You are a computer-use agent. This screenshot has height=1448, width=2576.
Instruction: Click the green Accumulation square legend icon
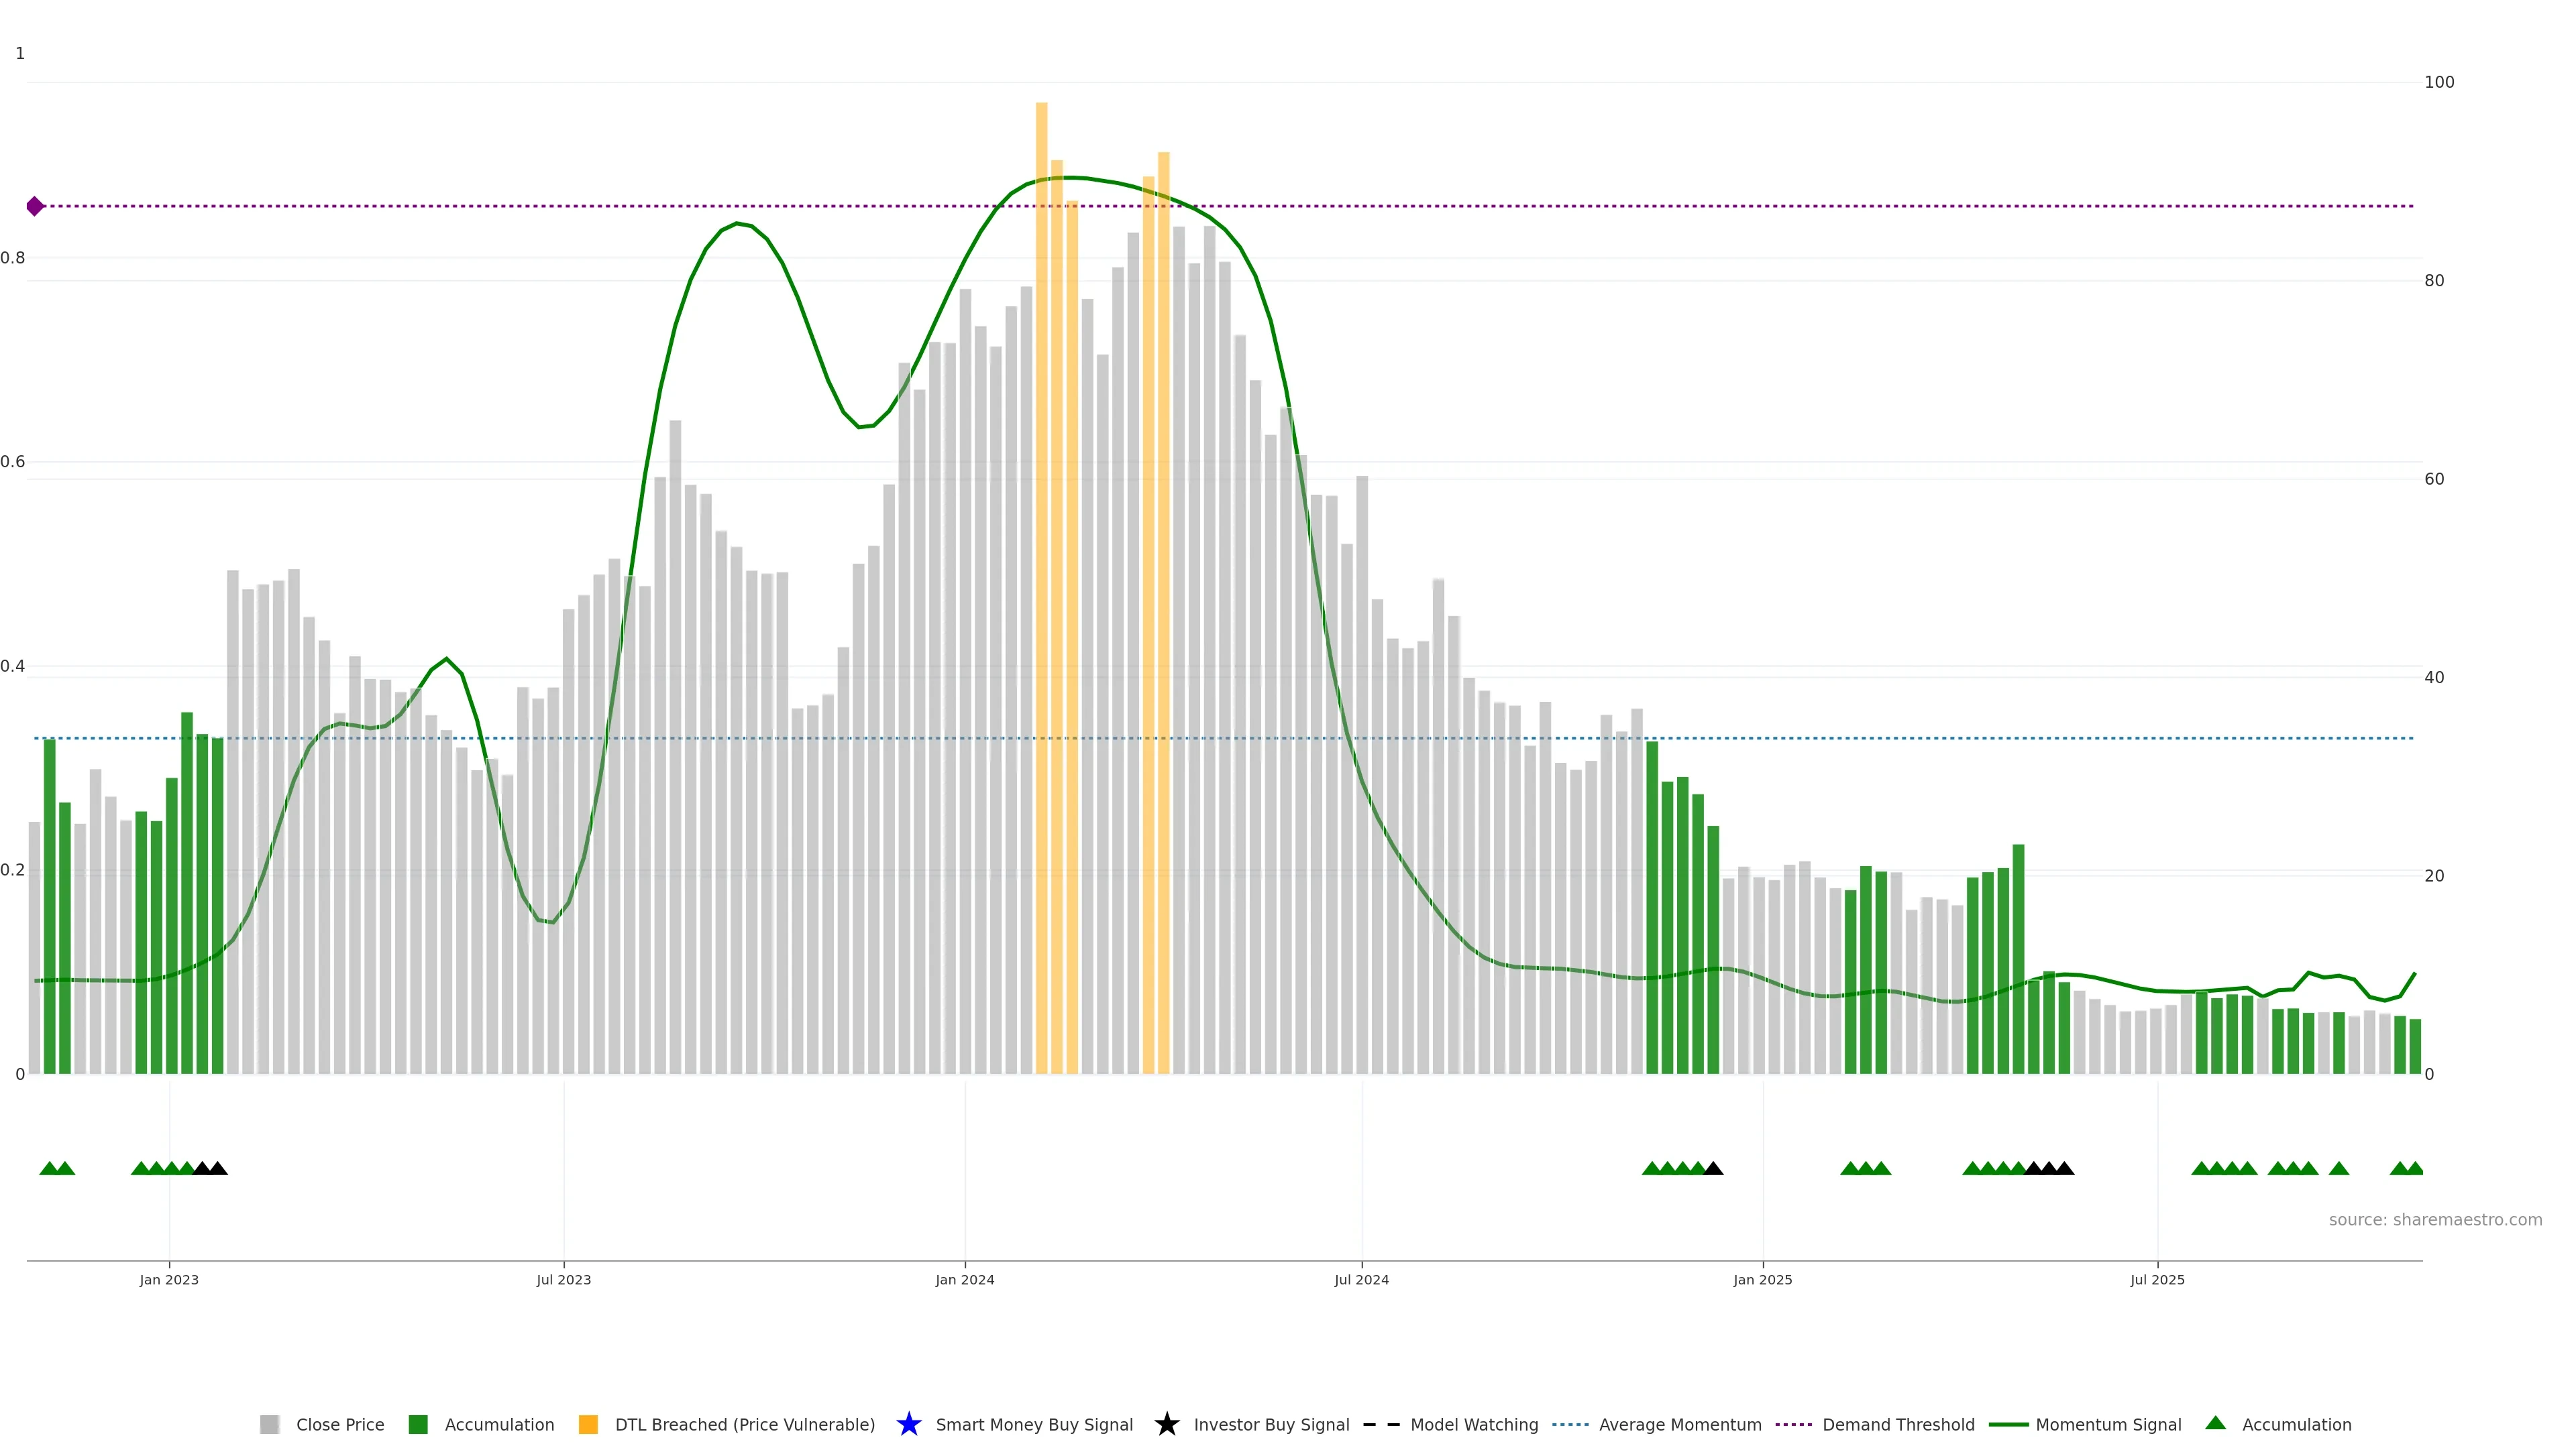click(418, 1425)
